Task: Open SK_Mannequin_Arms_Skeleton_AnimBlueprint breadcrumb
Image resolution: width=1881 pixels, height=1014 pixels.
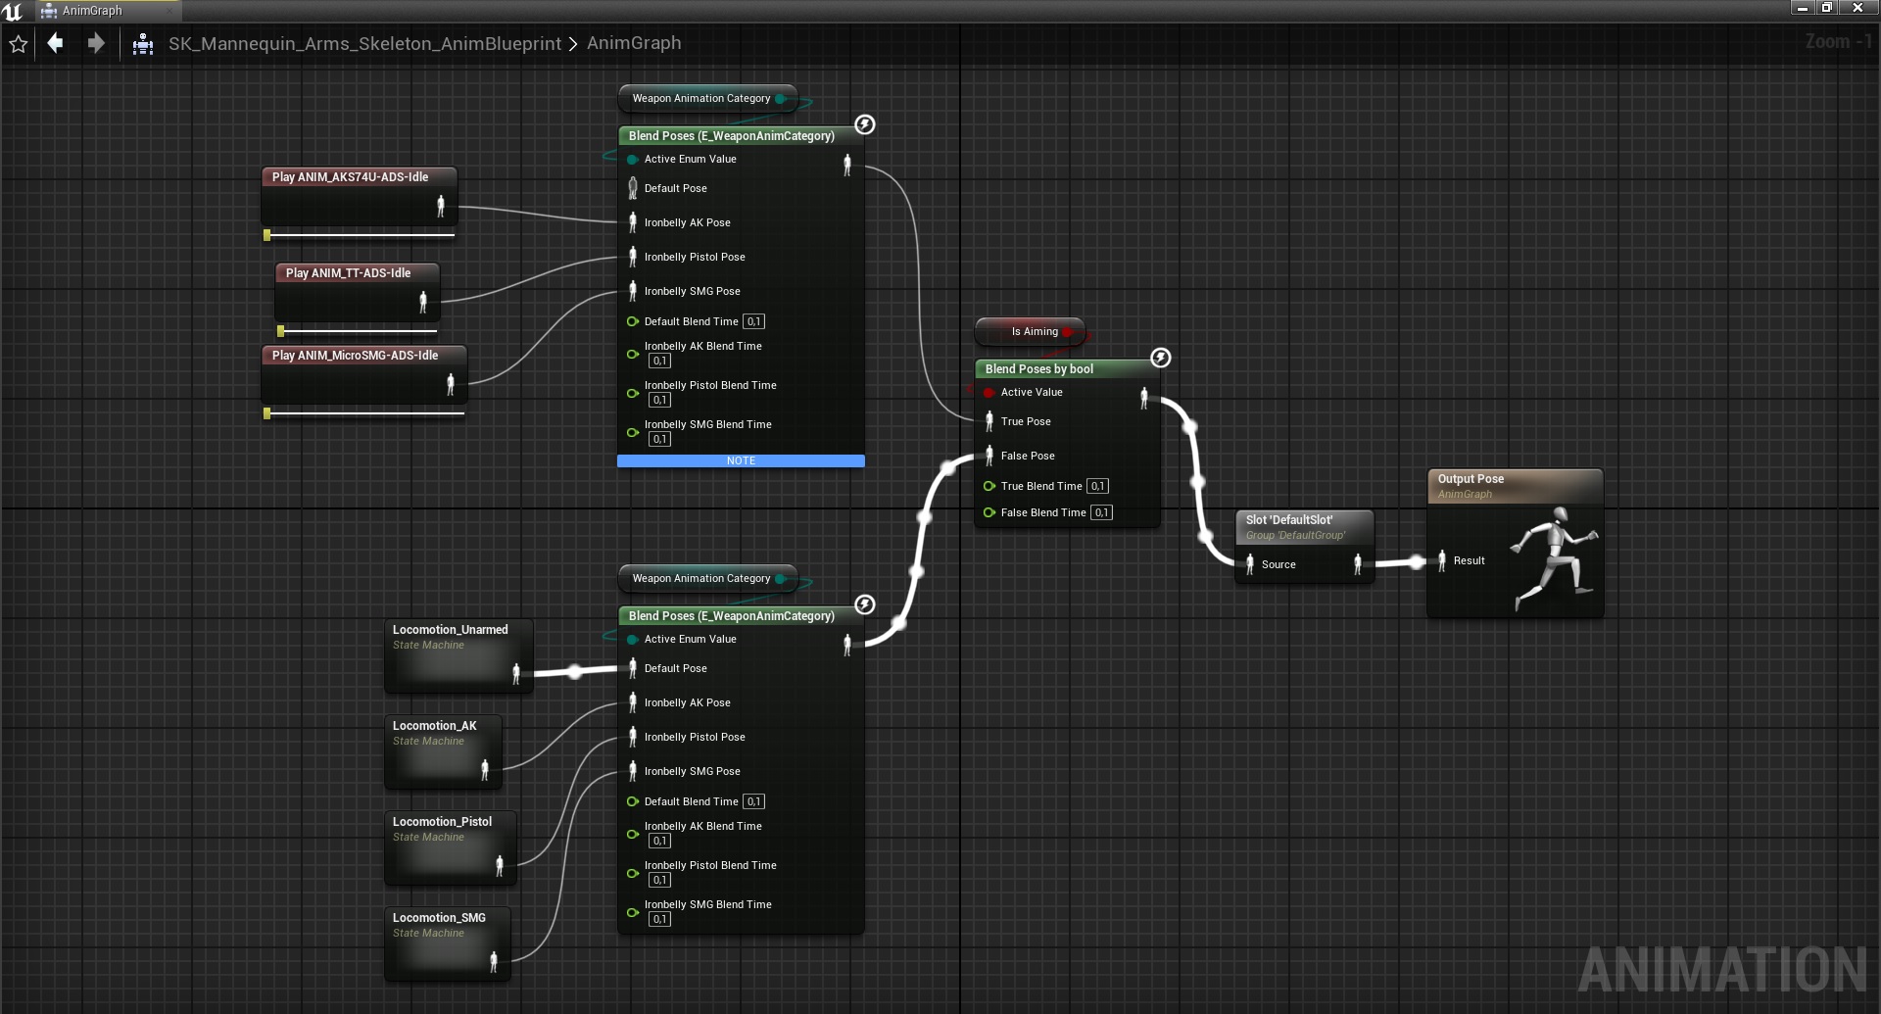Action: 364,44
